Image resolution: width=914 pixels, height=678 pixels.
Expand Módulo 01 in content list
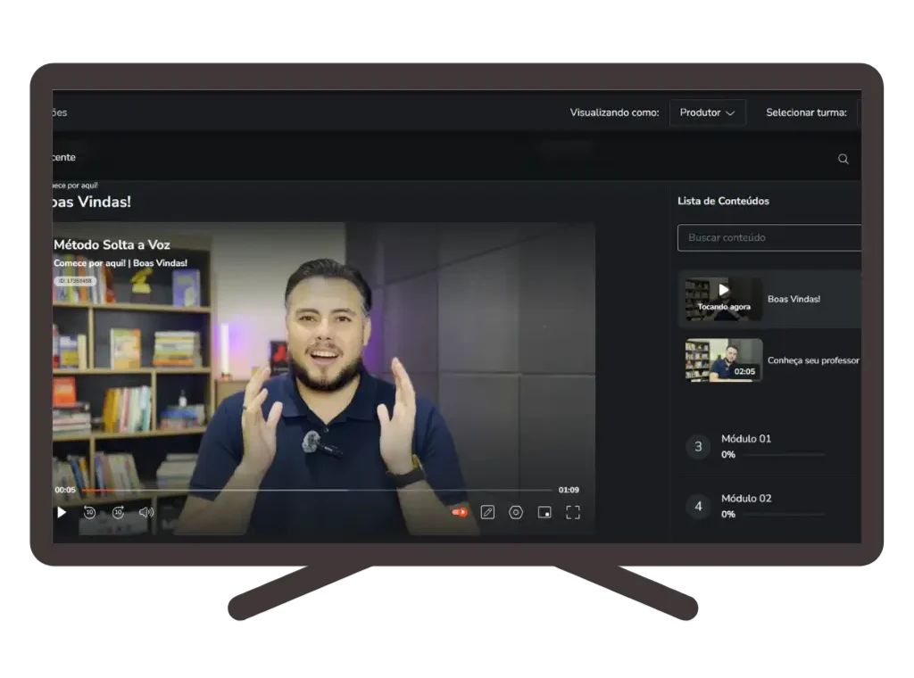(746, 439)
